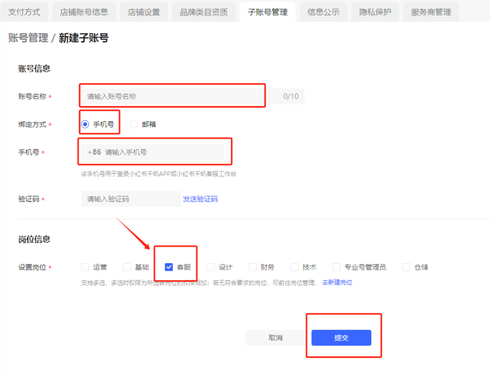Image resolution: width=490 pixels, height=380 pixels.
Task: Uncheck the 客服 role checkbox
Action: tap(169, 267)
